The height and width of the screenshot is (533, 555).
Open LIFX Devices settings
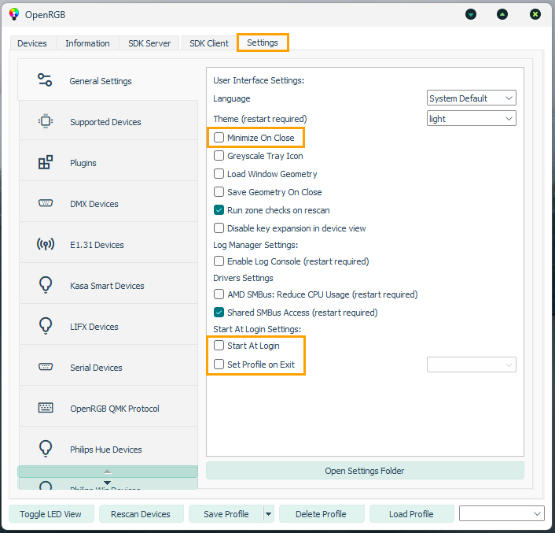pos(108,325)
